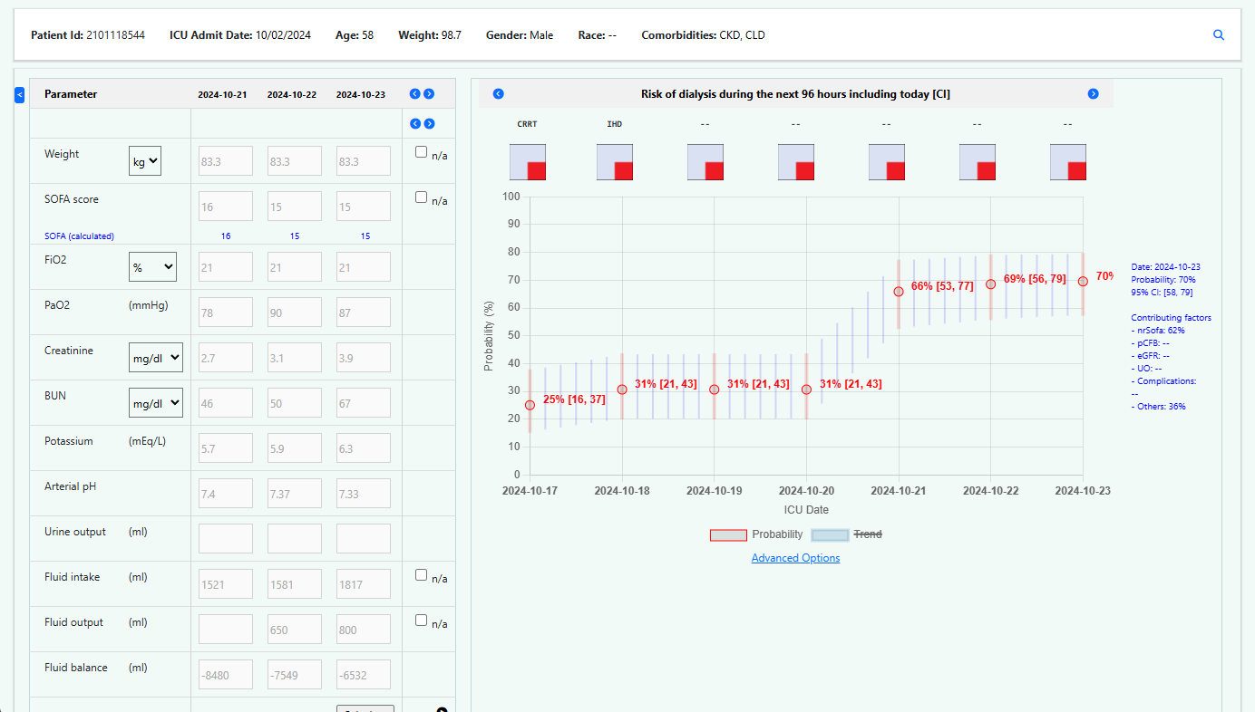Image resolution: width=1255 pixels, height=712 pixels.
Task: Check the n/a box for Weight
Action: coord(421,152)
